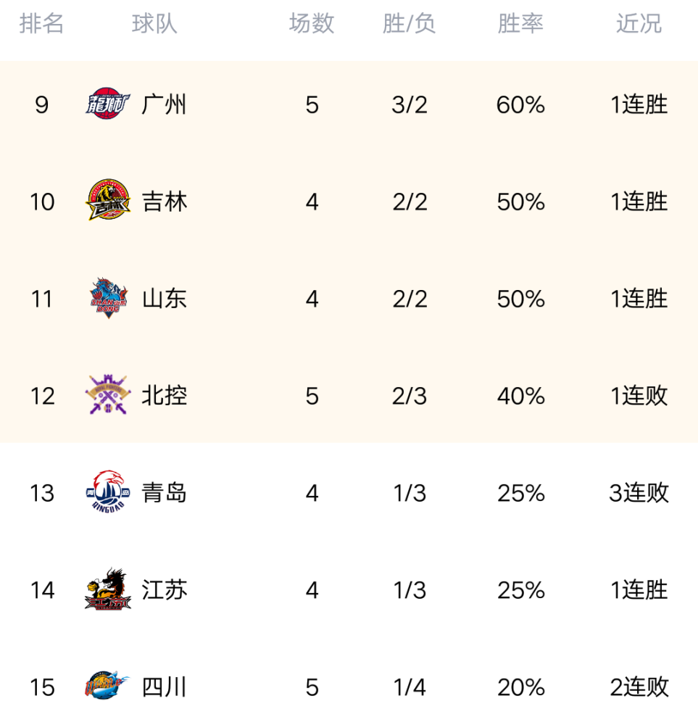Open the Beikong Royal Fighters crest
The image size is (698, 725).
click(x=108, y=394)
